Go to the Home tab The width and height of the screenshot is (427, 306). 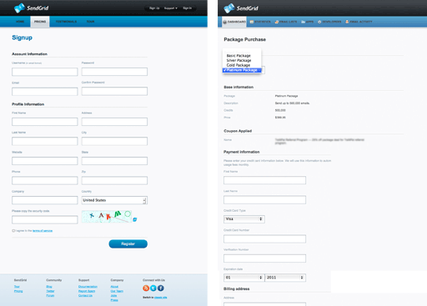pyautogui.click(x=20, y=22)
